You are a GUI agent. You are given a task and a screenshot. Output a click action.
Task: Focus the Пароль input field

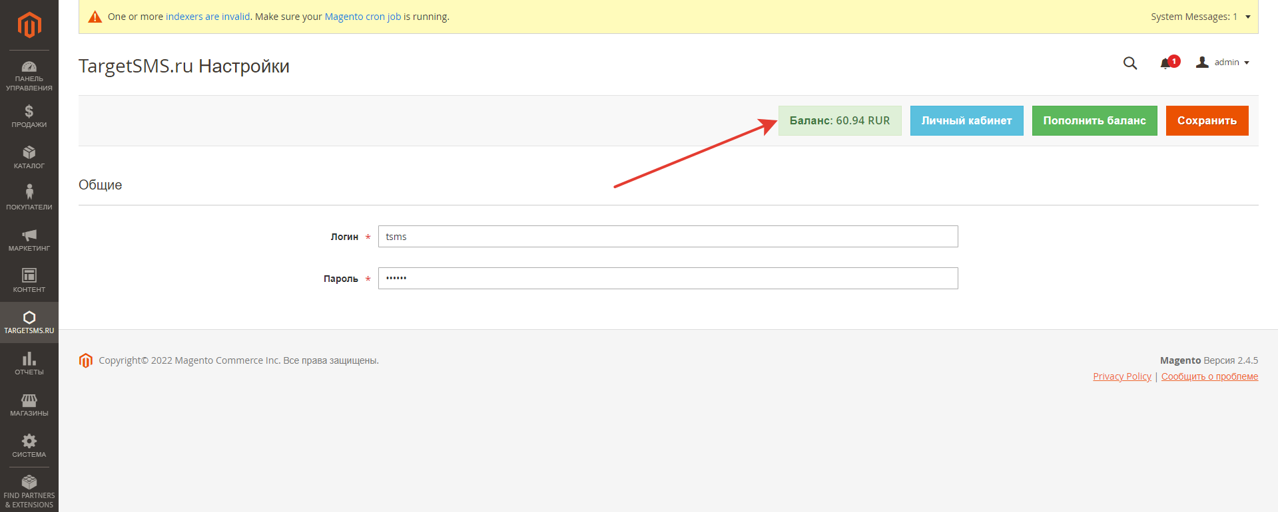pyautogui.click(x=668, y=279)
